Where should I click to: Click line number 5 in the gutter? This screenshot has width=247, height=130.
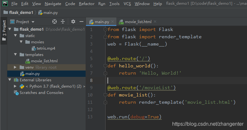pyautogui.click(x=91, y=59)
